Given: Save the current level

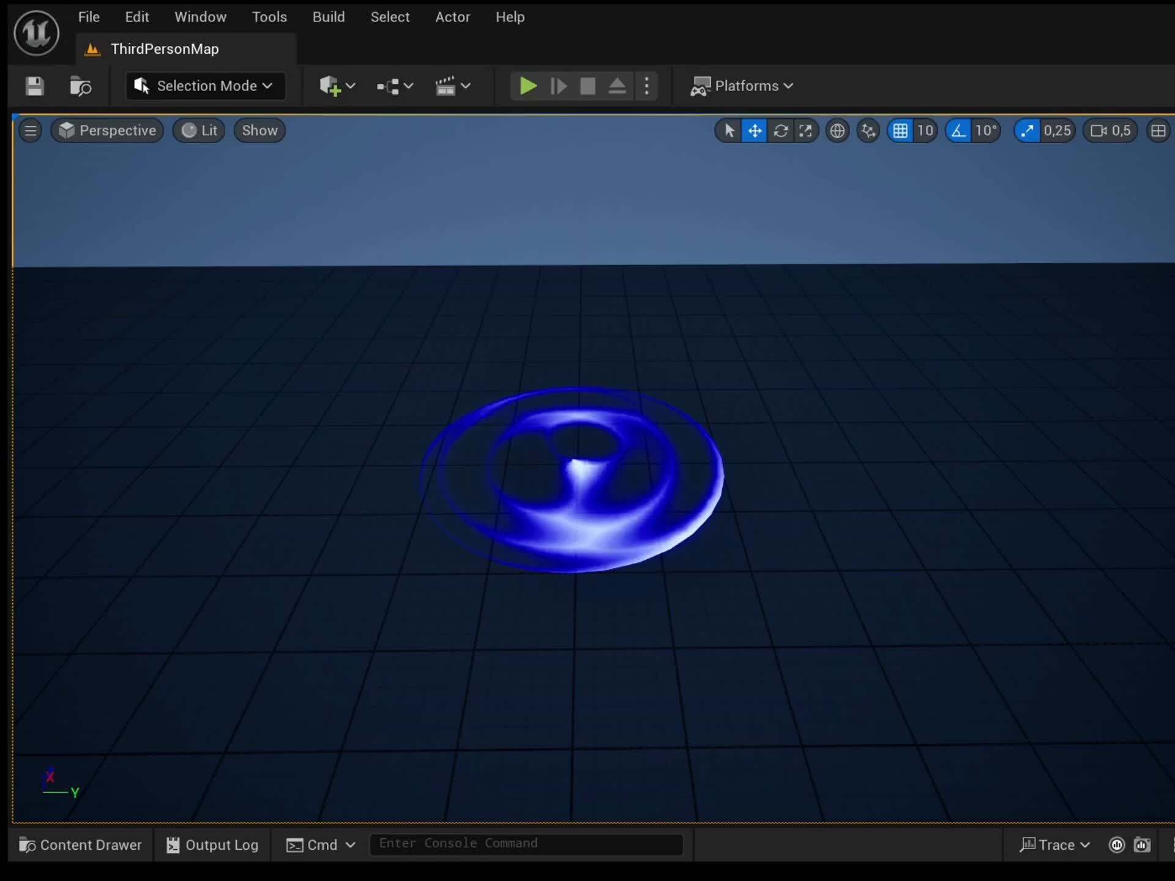Looking at the screenshot, I should (34, 86).
